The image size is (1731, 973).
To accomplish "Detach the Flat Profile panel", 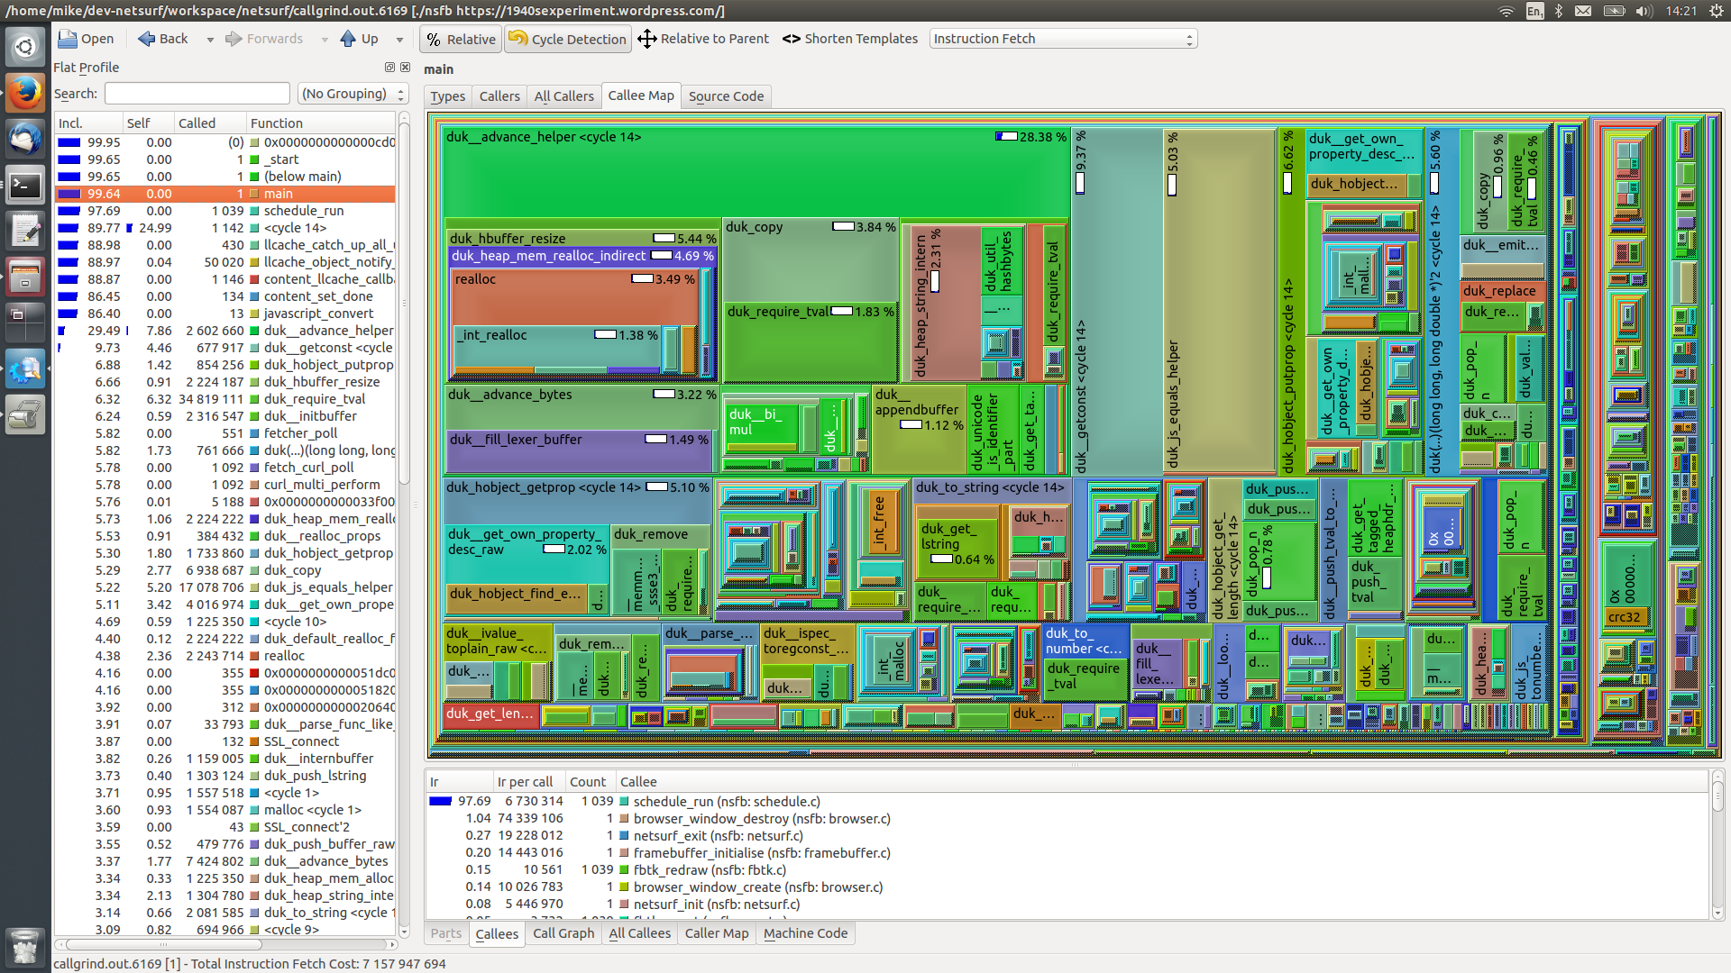I will 389,68.
